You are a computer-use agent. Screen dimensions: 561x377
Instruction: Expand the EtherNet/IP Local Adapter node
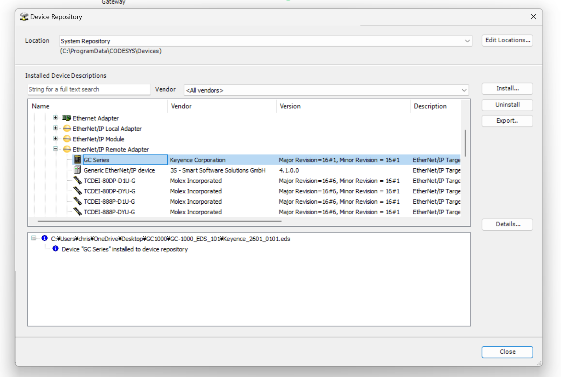[55, 128]
